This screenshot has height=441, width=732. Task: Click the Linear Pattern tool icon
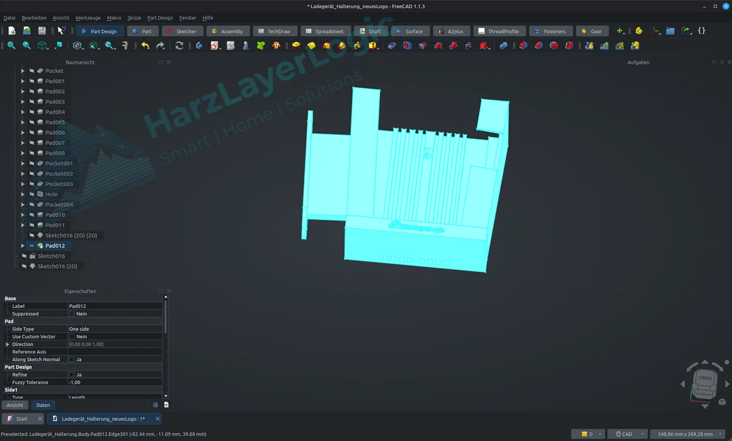[604, 46]
